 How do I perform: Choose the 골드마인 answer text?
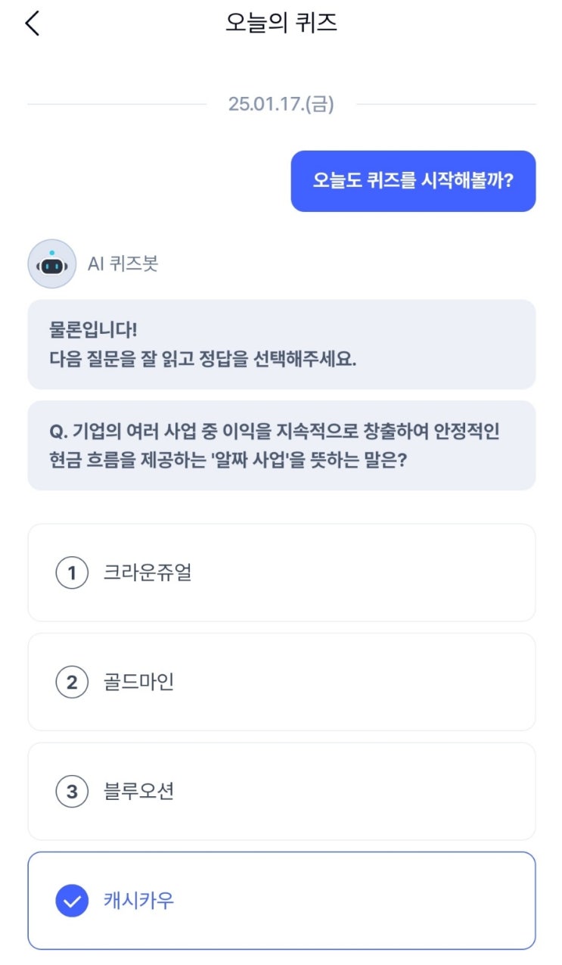point(139,683)
